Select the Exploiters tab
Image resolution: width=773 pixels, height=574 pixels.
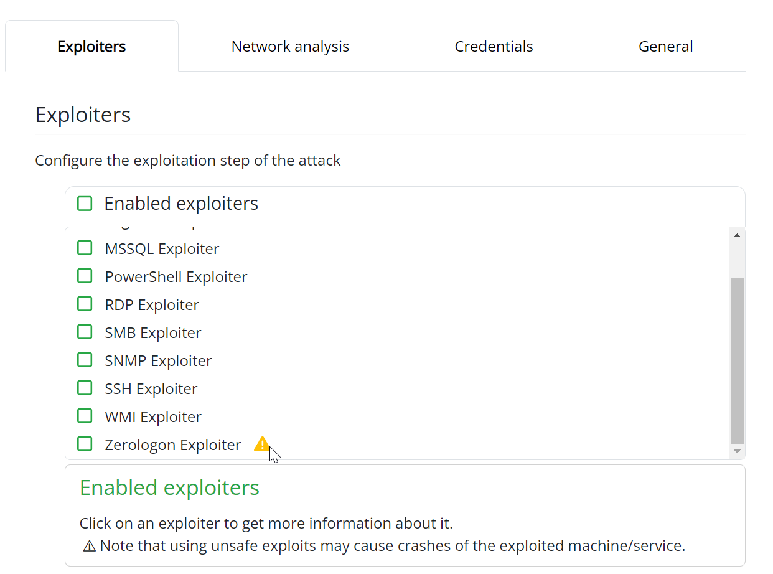coord(91,47)
